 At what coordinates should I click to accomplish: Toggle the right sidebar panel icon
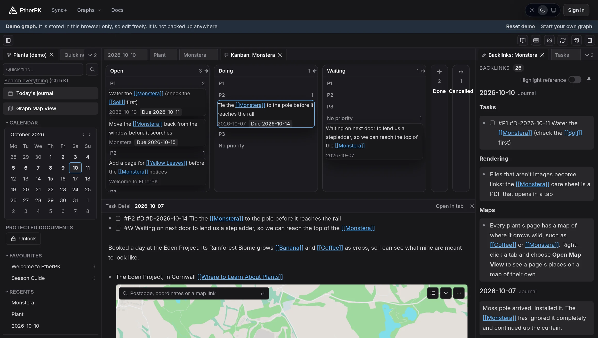tap(590, 40)
